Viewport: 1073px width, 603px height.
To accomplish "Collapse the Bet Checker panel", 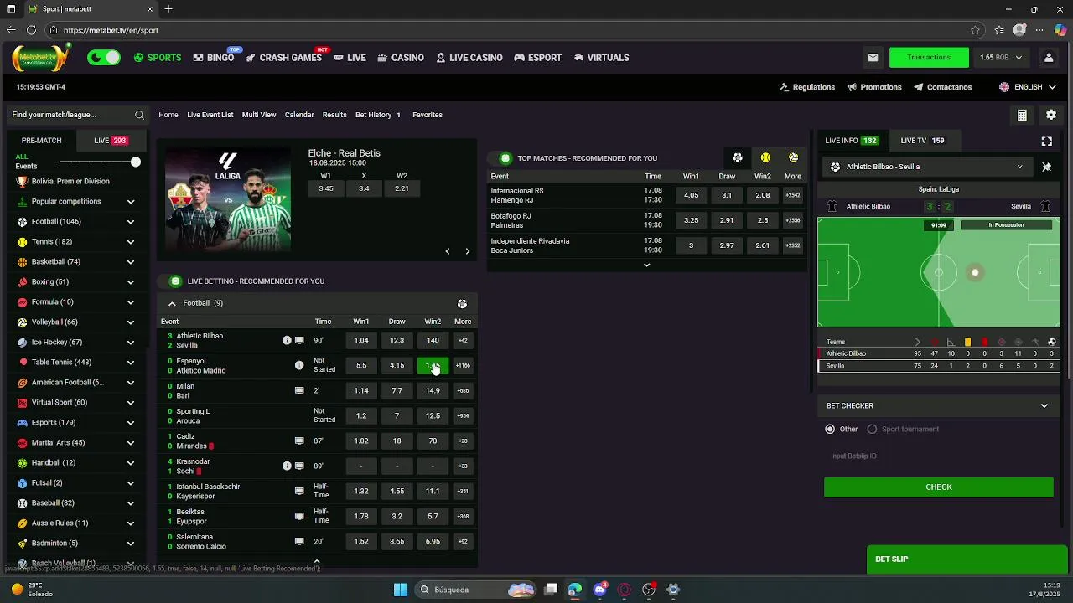I will 1044,406.
